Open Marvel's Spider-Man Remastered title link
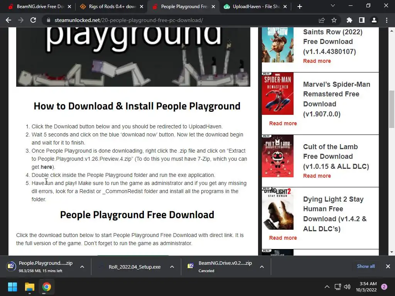Viewport: 395px width, 296px height. (x=336, y=99)
